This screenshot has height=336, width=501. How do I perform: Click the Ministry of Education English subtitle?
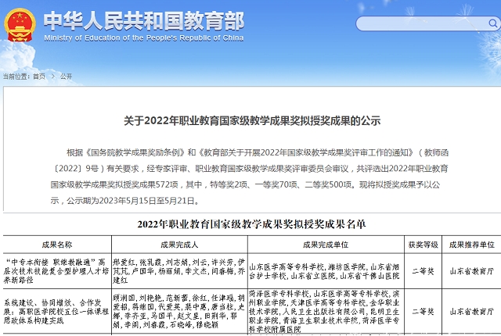[144, 38]
